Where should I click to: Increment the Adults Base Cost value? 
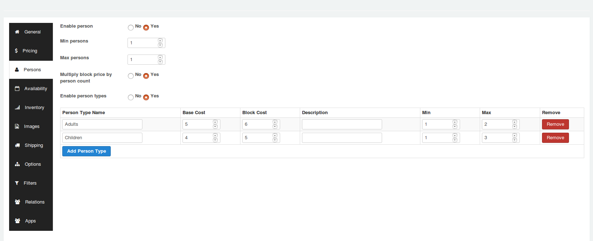tap(215, 122)
